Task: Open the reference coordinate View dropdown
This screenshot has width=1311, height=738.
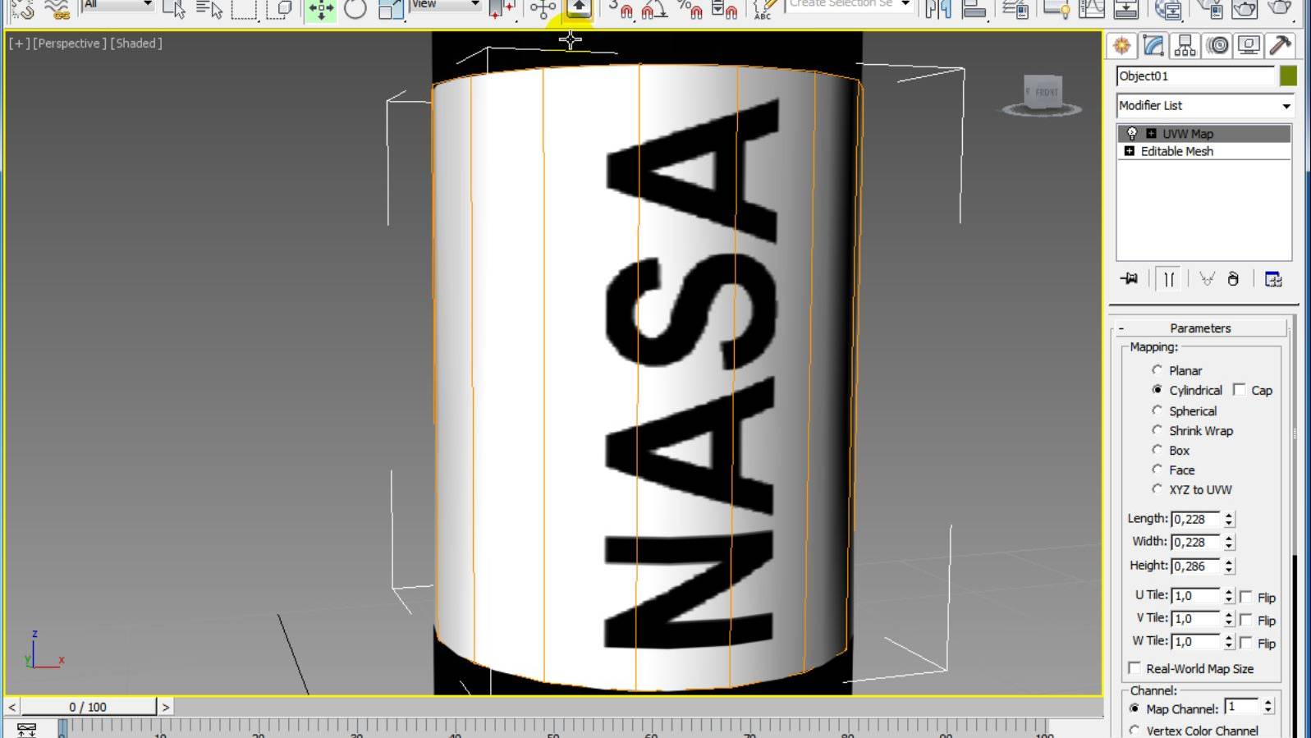Action: click(445, 5)
